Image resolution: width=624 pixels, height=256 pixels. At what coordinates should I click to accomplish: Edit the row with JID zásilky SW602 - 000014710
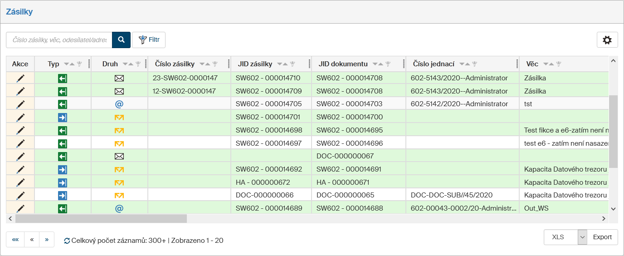[x=20, y=78]
